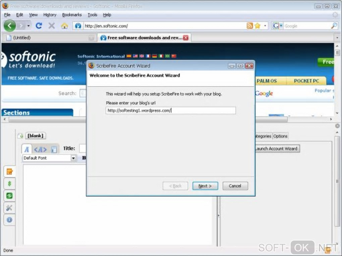Stop loading with the X icon
The height and width of the screenshot is (256, 342).
tap(52, 26)
